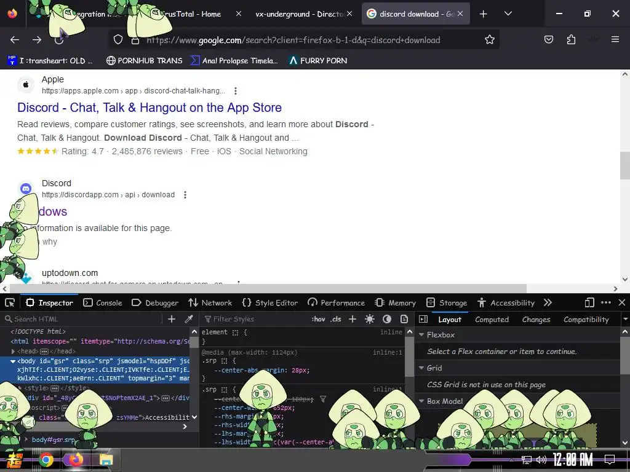Viewport: 630px width, 472px height.
Task: Add a new node in markup view
Action: click(172, 319)
